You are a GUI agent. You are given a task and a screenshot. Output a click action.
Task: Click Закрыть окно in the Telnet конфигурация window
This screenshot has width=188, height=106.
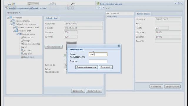(x=172, y=87)
